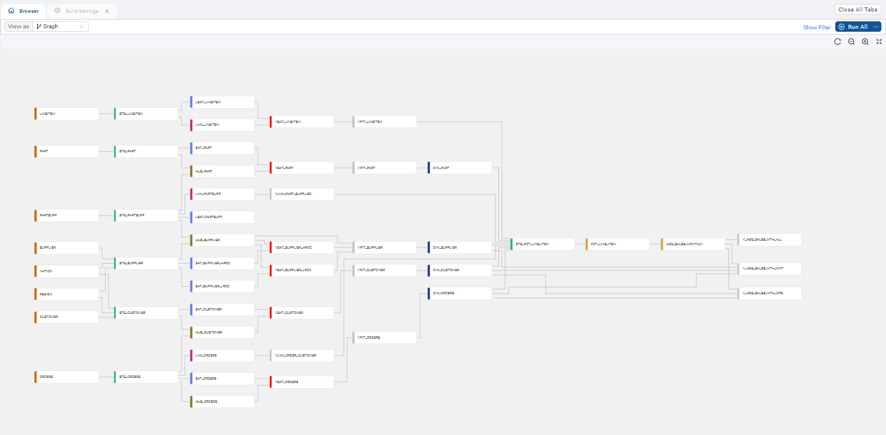The width and height of the screenshot is (886, 435).
Task: Select the LNK_ORDERS node
Action: [x=222, y=355]
